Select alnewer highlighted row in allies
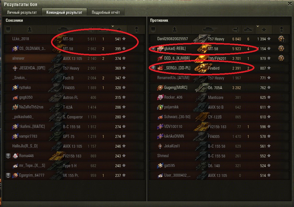Image resolution: width=294 pixels, height=207 pixels. coord(74,58)
